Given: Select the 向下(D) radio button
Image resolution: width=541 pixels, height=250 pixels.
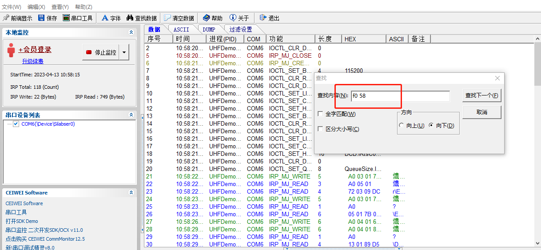Looking at the screenshot, I should 431,126.
